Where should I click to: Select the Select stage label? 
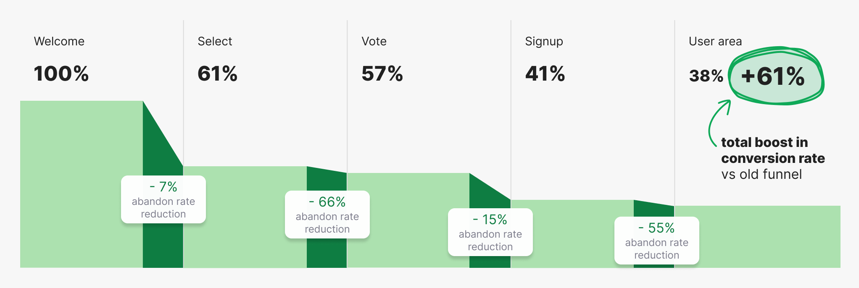tap(215, 41)
